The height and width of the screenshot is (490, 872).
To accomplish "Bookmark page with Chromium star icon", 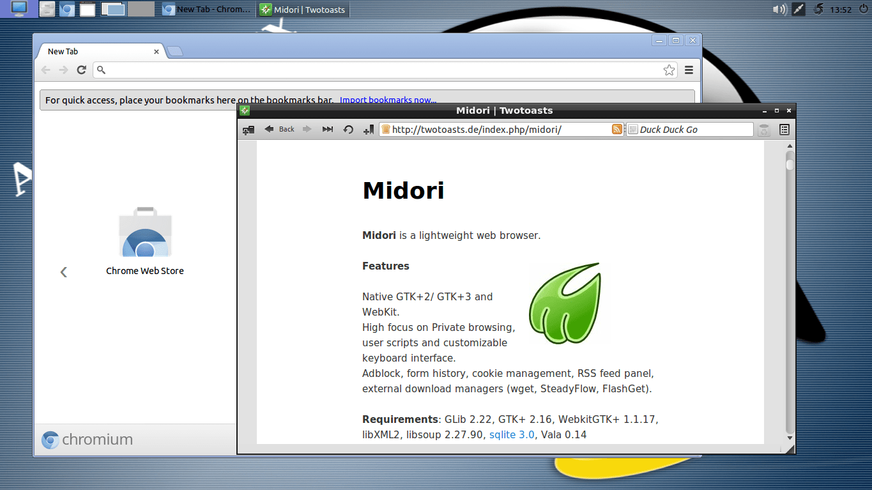I will pos(669,70).
